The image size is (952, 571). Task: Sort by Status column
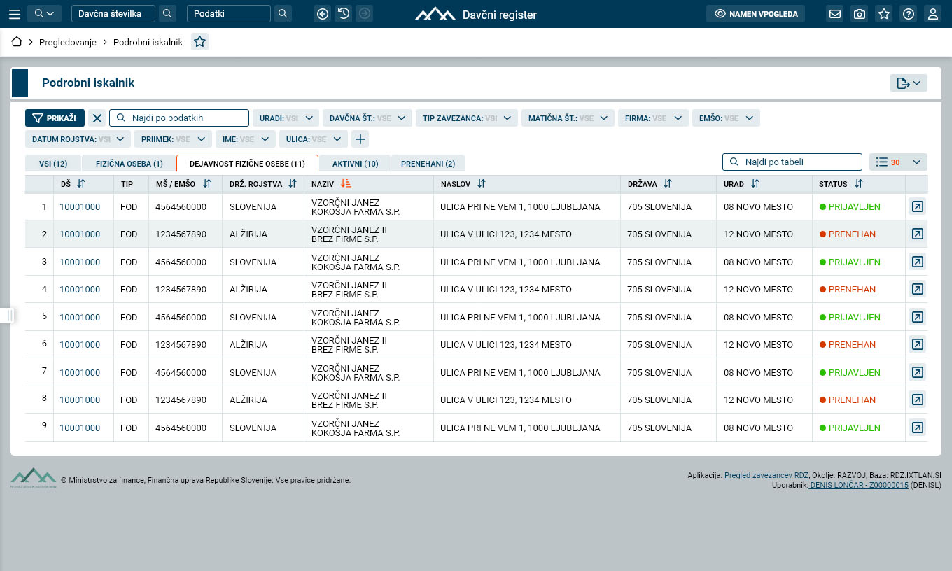[858, 184]
